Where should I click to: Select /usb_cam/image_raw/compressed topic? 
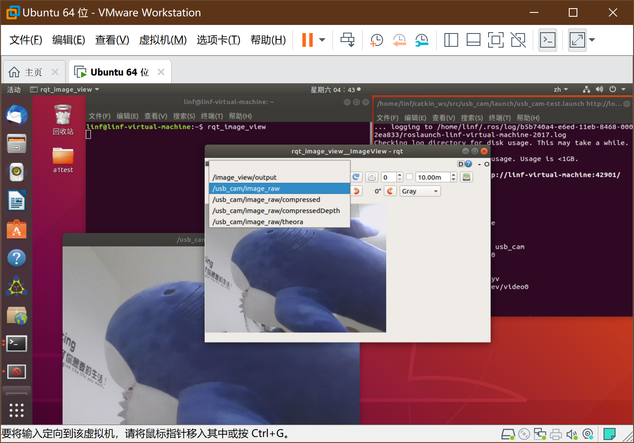tap(280, 200)
